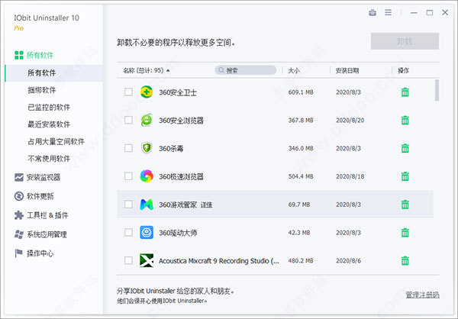Click size value 609.1 MB
458x319 pixels.
click(x=301, y=92)
